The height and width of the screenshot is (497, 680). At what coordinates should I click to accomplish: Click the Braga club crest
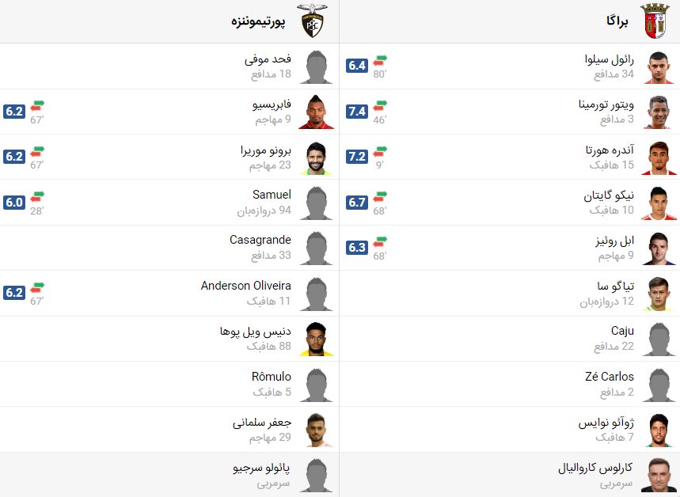(x=655, y=21)
